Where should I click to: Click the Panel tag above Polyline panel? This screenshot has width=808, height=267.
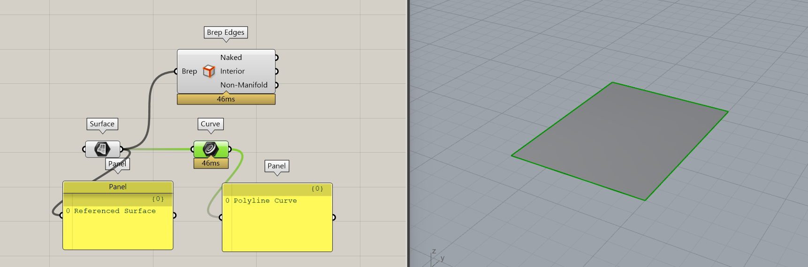click(x=277, y=166)
